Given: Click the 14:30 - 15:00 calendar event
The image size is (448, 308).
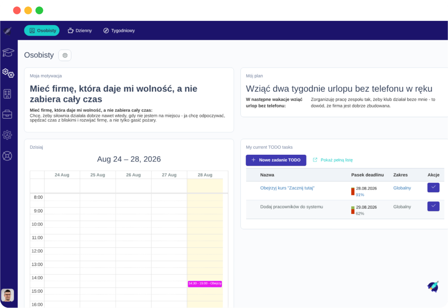Looking at the screenshot, I should 205,284.
